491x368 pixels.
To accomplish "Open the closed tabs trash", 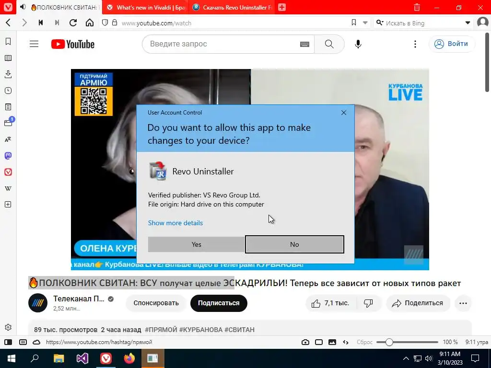I will (417, 7).
